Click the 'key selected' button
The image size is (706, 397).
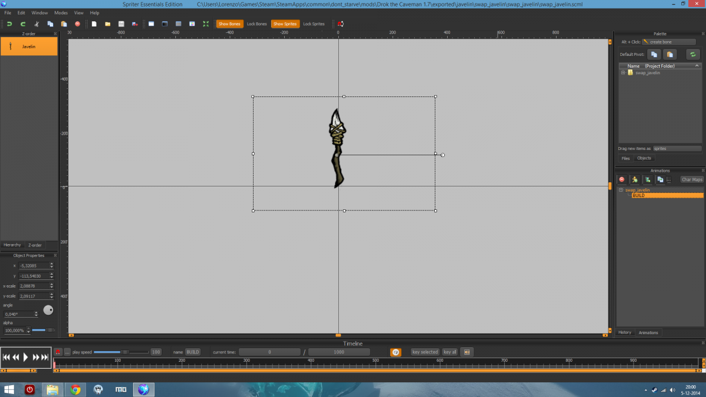(425, 352)
